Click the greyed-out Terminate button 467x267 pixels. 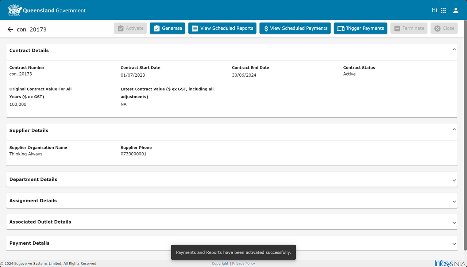click(409, 28)
